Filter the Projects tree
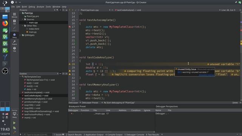This screenshot has height=136, width=242. 57,10
